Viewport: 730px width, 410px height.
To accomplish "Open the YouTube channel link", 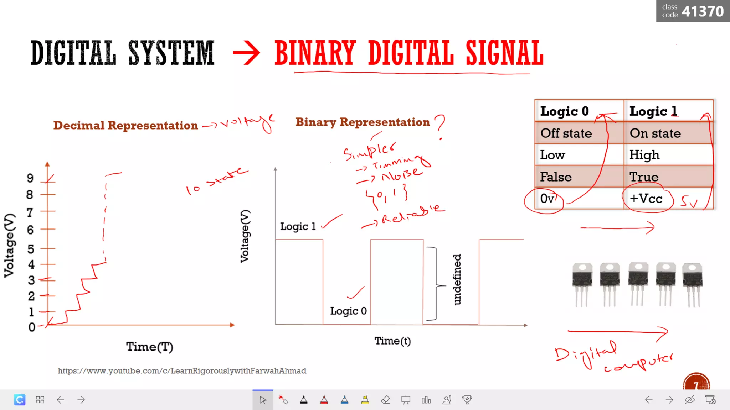I will coord(182,371).
